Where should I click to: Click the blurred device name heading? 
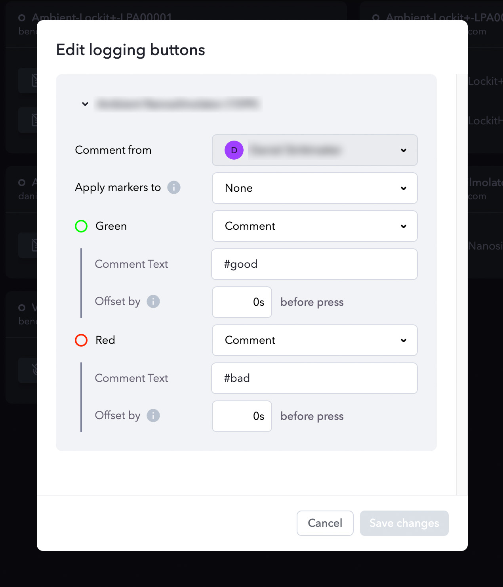(178, 104)
